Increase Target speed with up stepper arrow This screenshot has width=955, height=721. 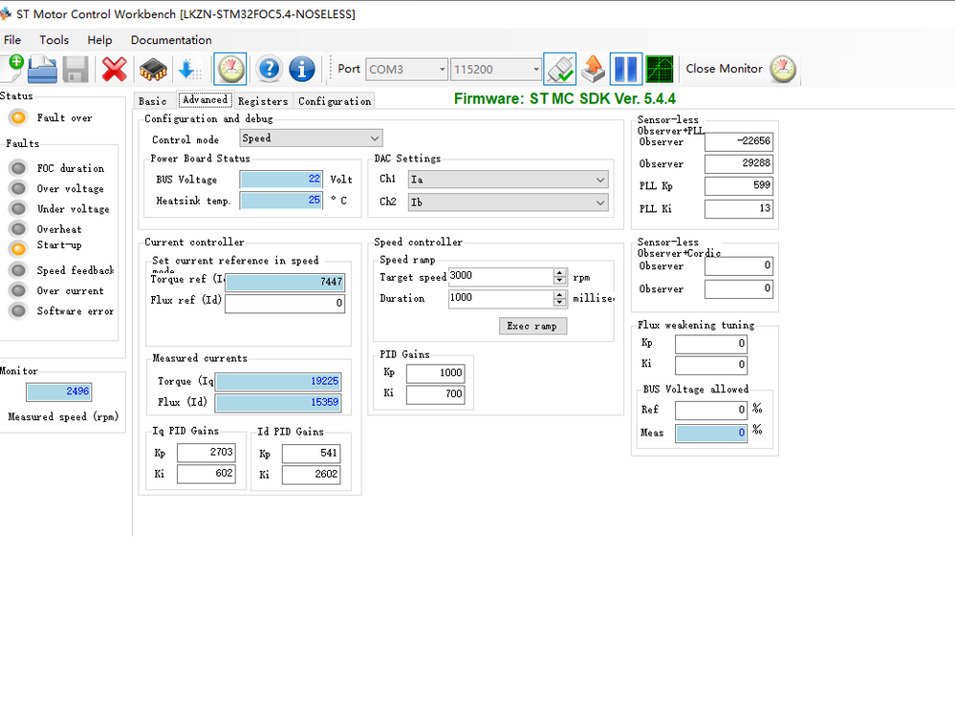click(560, 273)
